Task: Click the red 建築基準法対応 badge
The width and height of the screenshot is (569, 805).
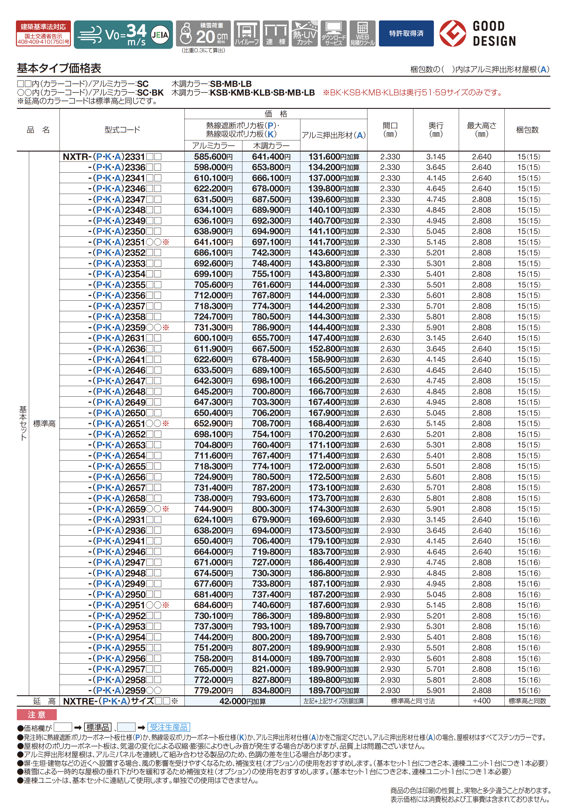Action: [x=44, y=34]
